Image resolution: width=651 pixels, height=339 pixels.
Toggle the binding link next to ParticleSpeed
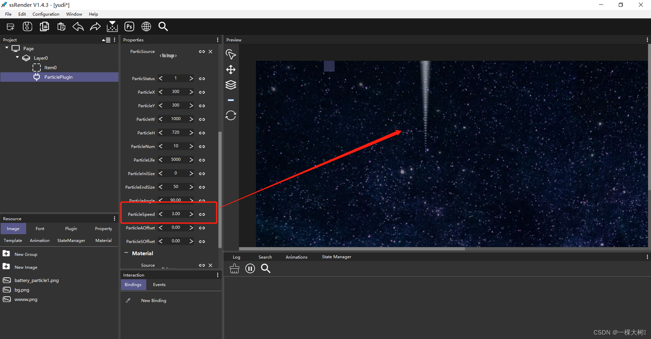pyautogui.click(x=202, y=214)
